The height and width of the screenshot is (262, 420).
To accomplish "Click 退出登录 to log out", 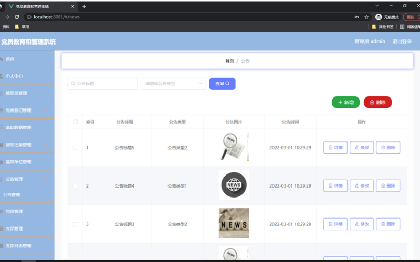I will (x=402, y=41).
